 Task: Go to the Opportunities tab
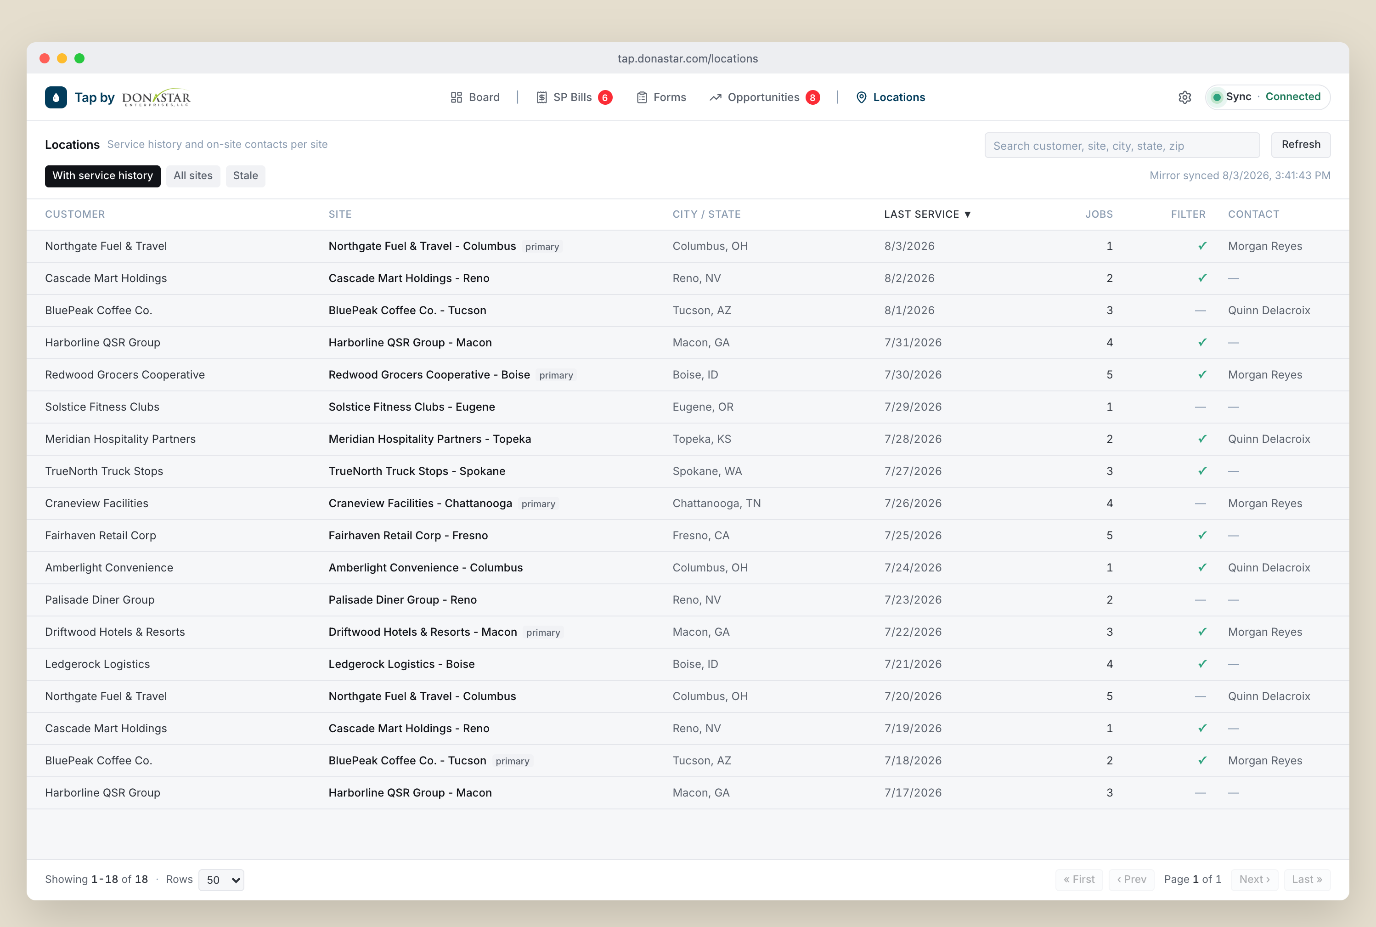[x=764, y=97]
